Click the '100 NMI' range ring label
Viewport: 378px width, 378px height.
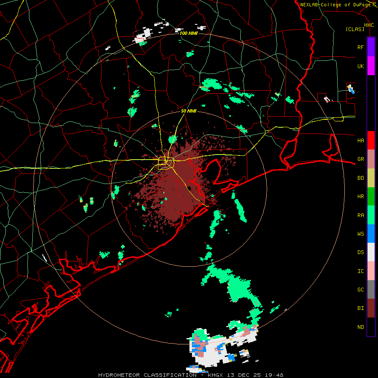click(189, 33)
